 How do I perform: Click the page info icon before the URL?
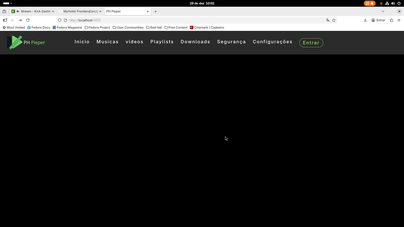coord(65,20)
